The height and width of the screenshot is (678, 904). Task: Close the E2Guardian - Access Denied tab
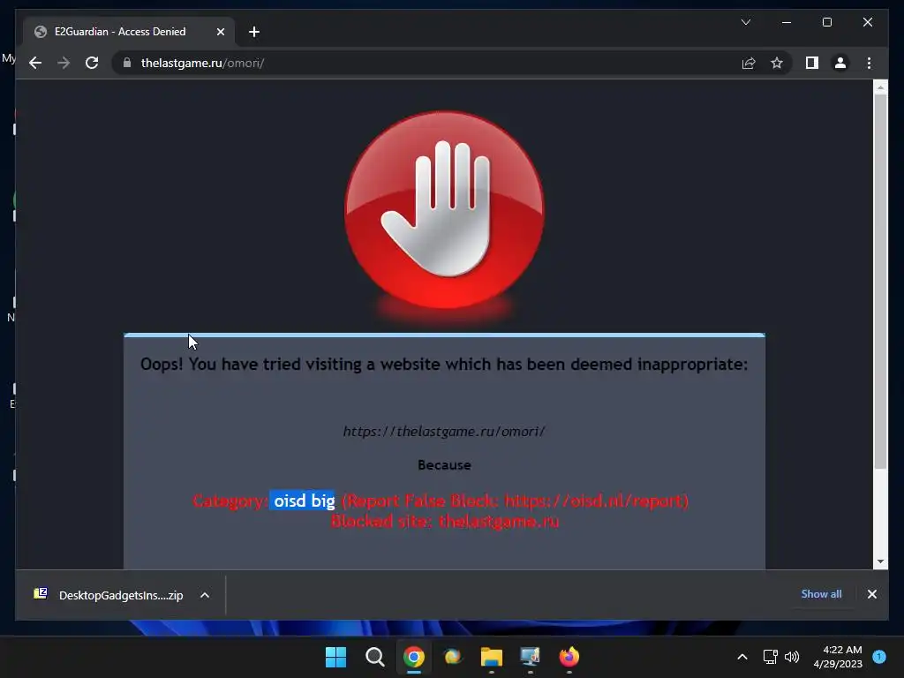tap(220, 32)
